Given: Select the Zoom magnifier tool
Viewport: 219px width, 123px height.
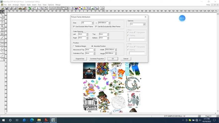Looking at the screenshot, I should coord(2,26).
